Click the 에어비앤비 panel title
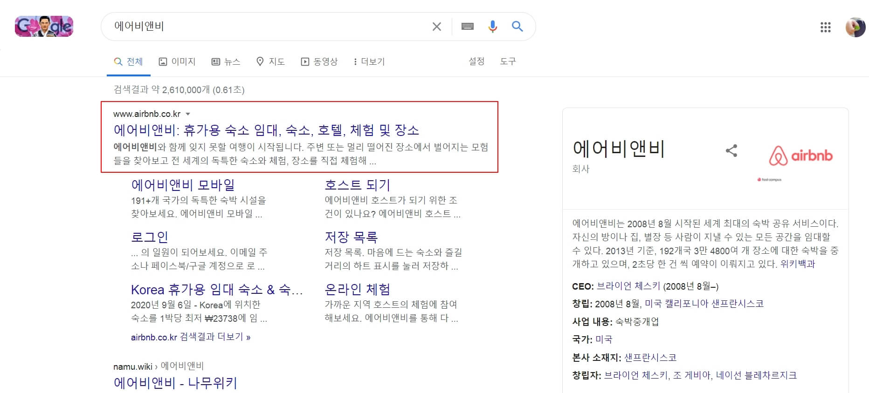This screenshot has height=393, width=869. (x=619, y=149)
